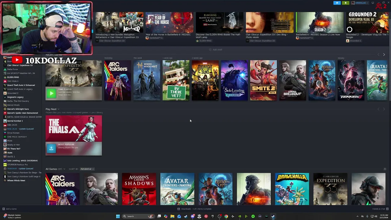Open Google Chrome from taskbar
The image size is (391, 220).
(x=226, y=216)
